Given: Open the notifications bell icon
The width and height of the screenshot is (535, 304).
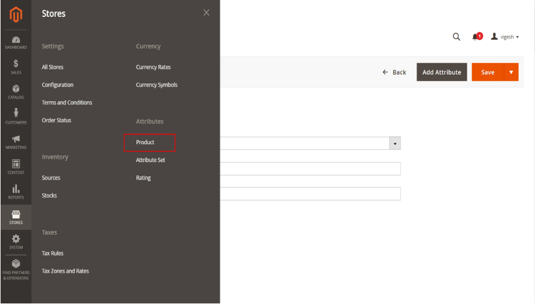Looking at the screenshot, I should click(476, 37).
